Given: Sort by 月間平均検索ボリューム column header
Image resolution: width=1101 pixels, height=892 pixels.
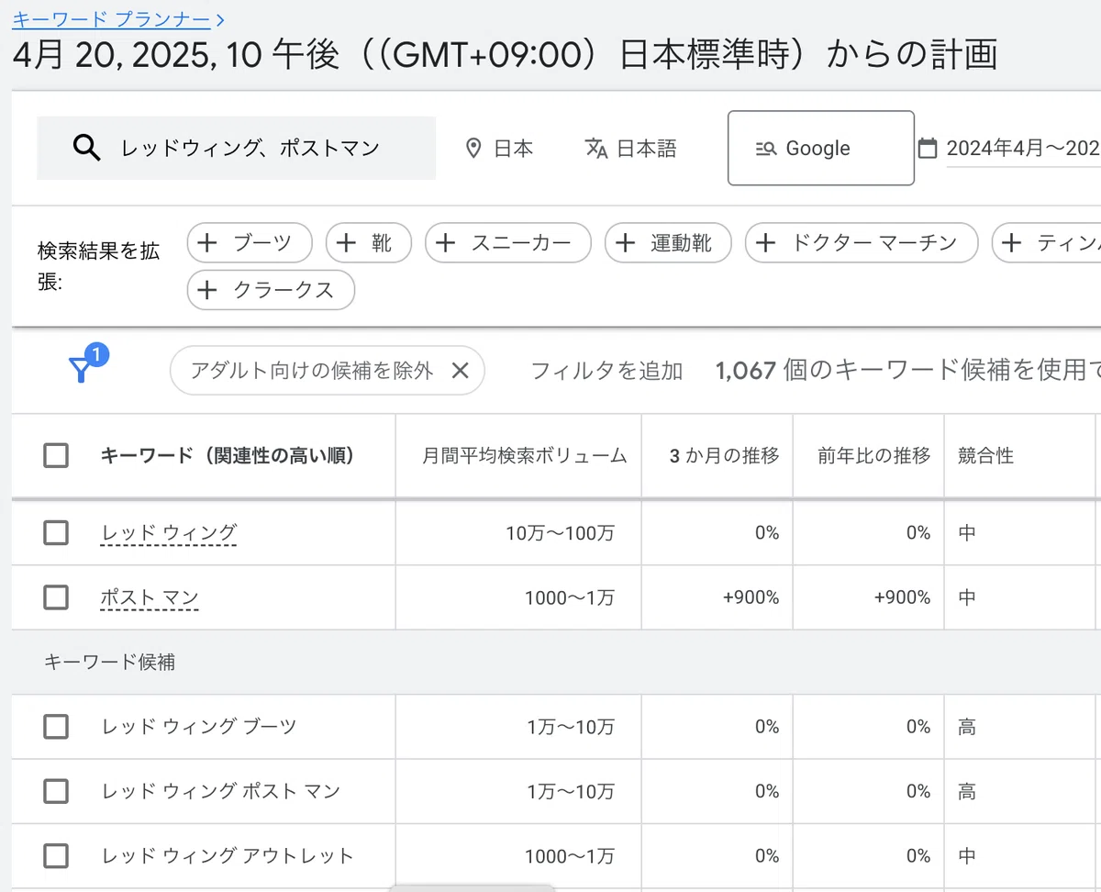Looking at the screenshot, I should [x=525, y=455].
